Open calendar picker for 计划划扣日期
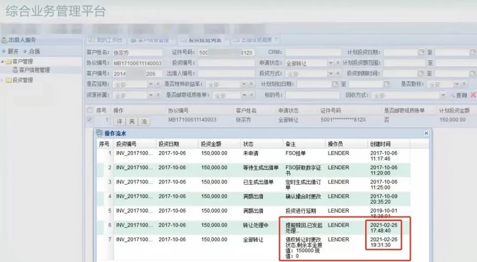The image size is (477, 262). [334, 84]
